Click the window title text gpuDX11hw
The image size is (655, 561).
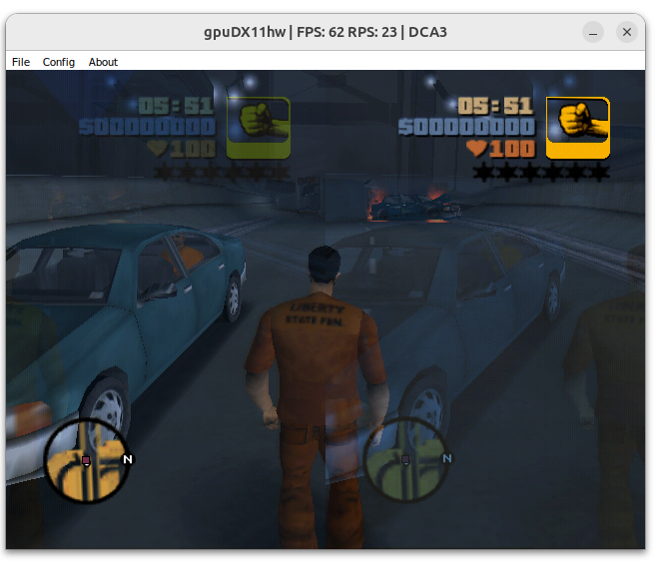pyautogui.click(x=245, y=32)
